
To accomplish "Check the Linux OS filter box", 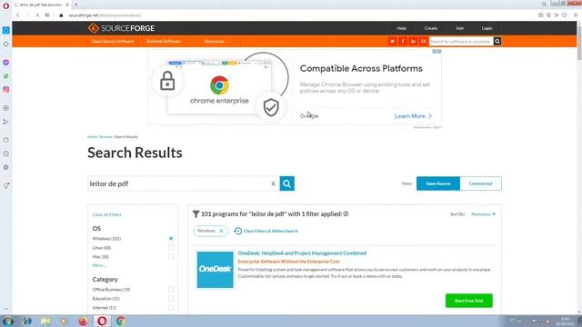I will 171,247.
